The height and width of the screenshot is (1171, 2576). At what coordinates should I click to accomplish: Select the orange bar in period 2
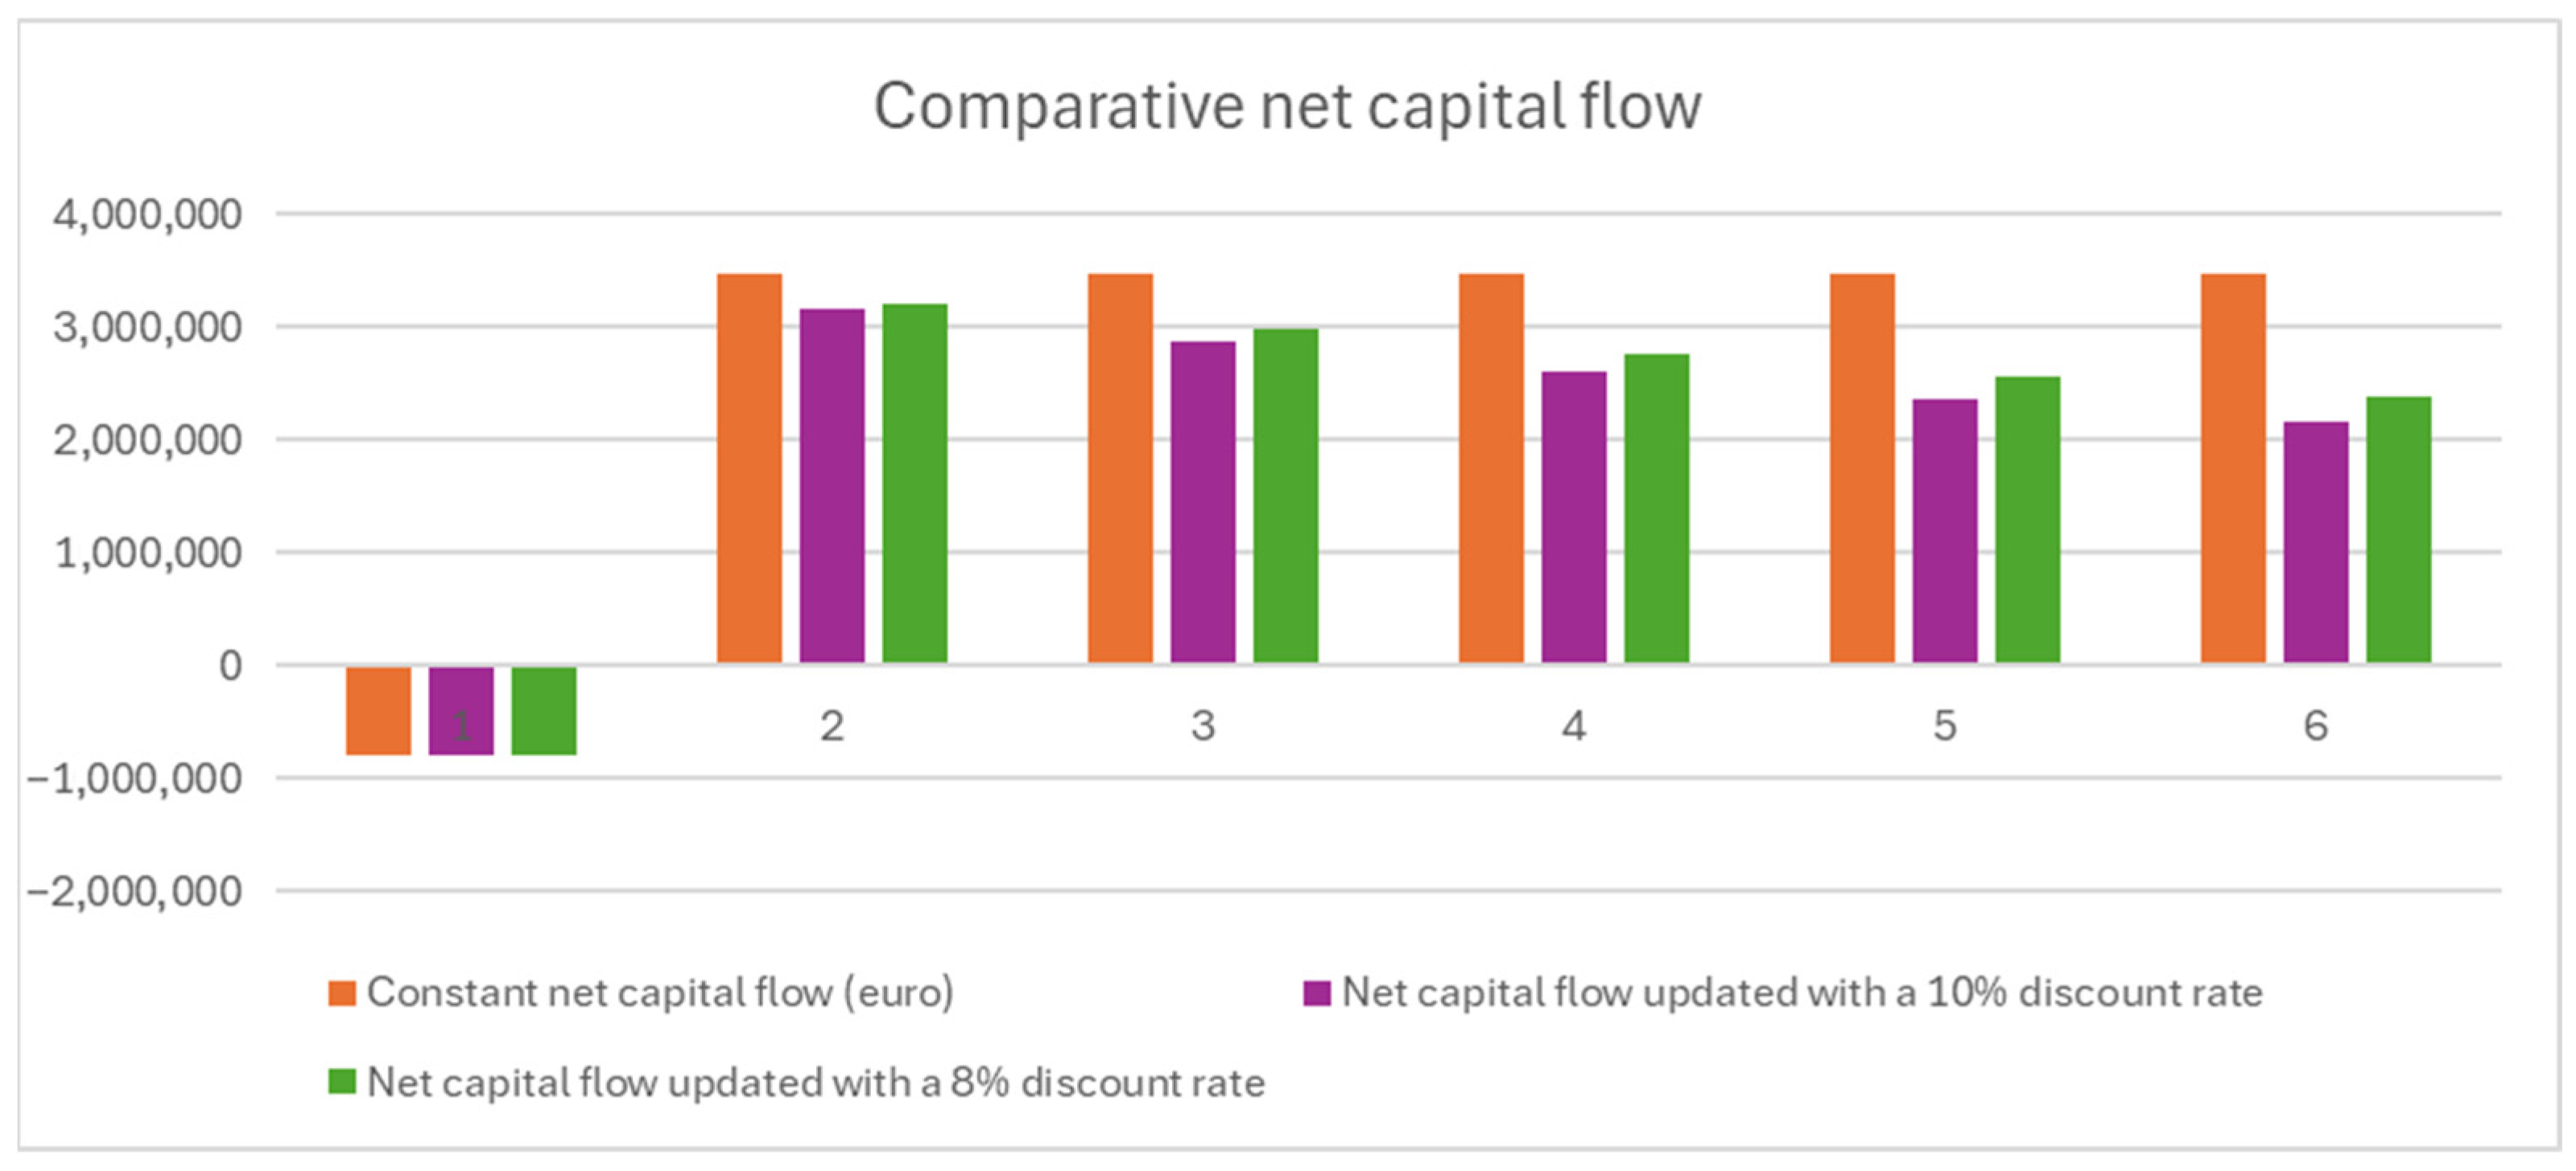click(x=749, y=467)
